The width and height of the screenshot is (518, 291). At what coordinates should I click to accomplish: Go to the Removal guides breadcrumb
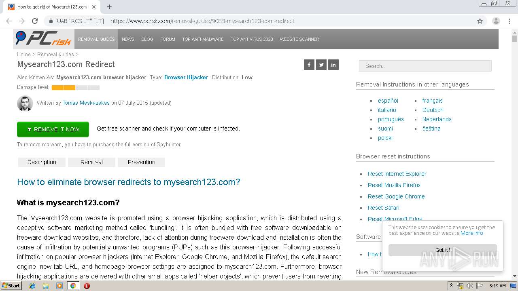[x=55, y=54]
